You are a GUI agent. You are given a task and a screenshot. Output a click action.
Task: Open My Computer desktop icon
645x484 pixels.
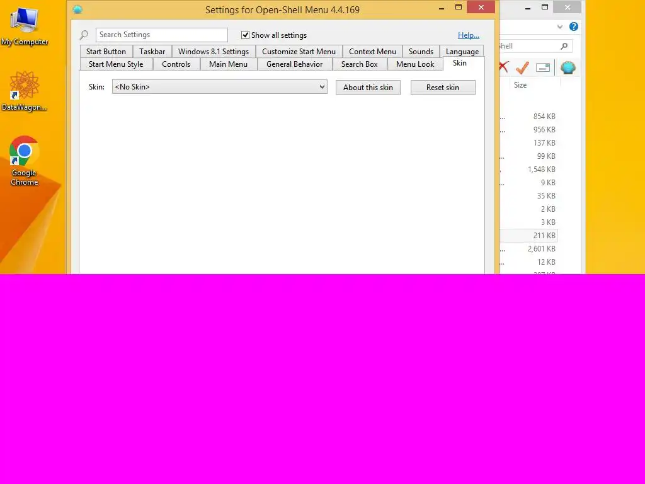coord(25,26)
